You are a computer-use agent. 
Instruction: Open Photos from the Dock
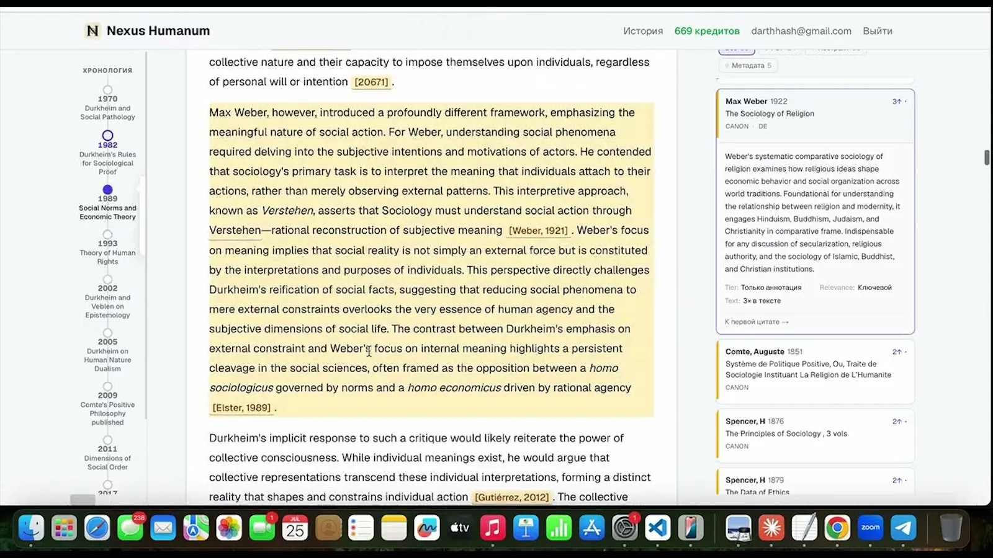(229, 528)
